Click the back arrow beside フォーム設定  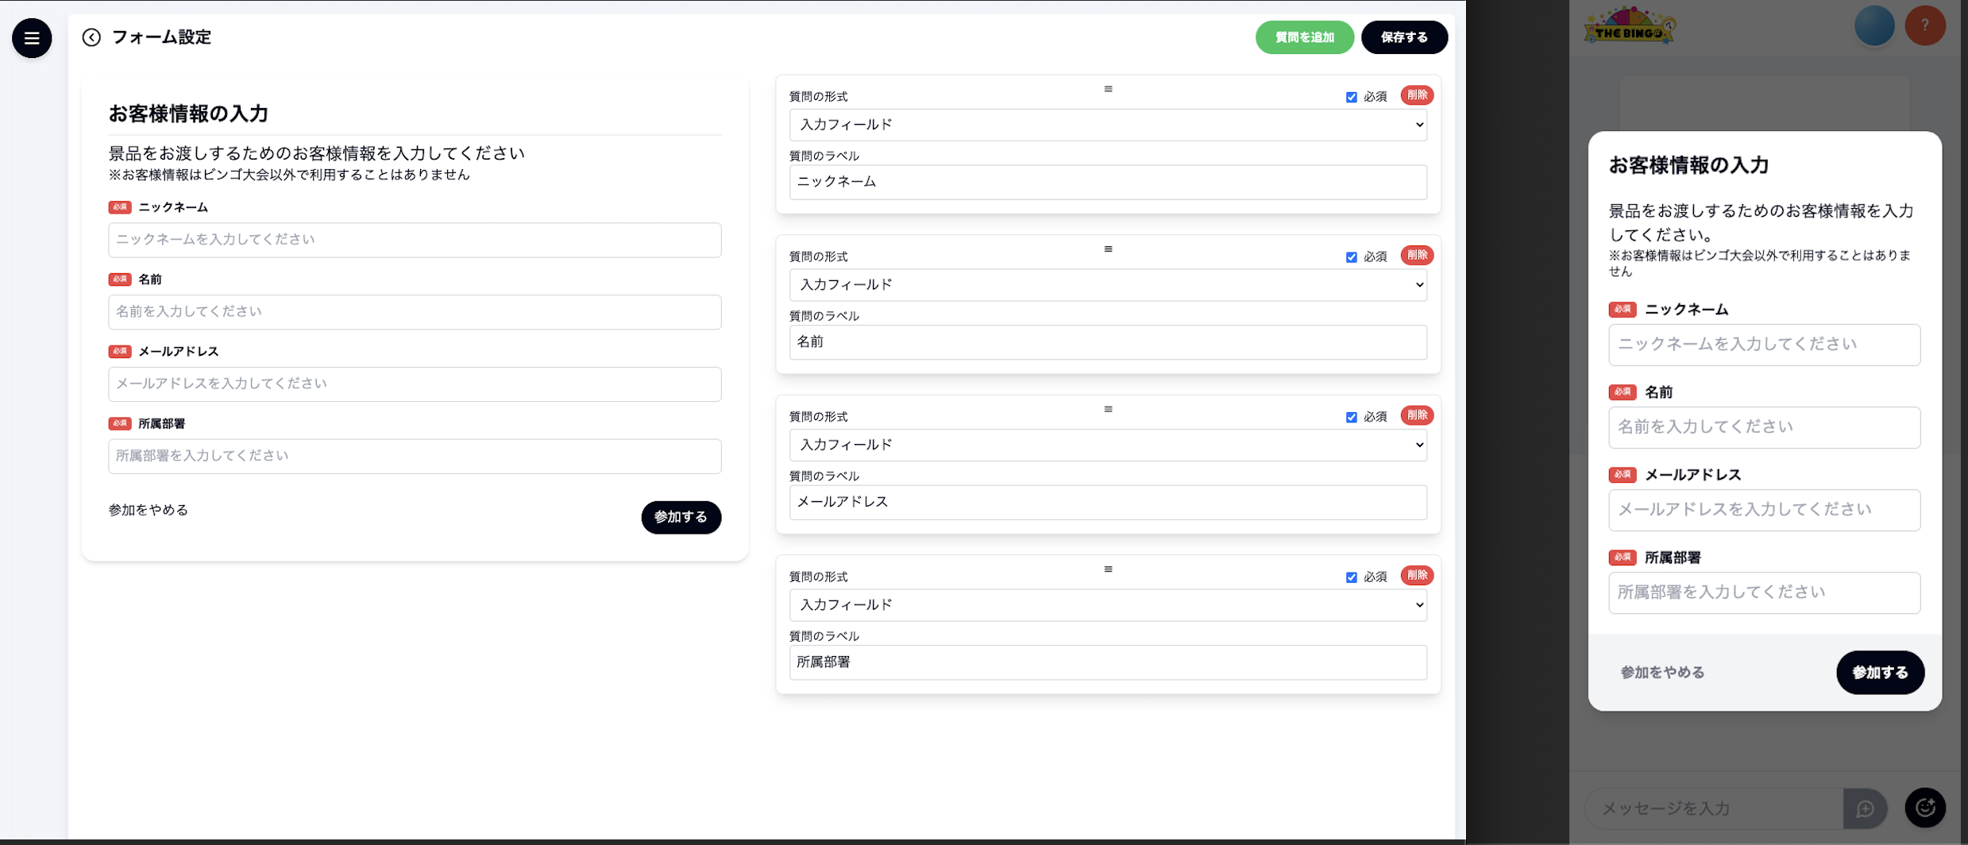pos(91,37)
